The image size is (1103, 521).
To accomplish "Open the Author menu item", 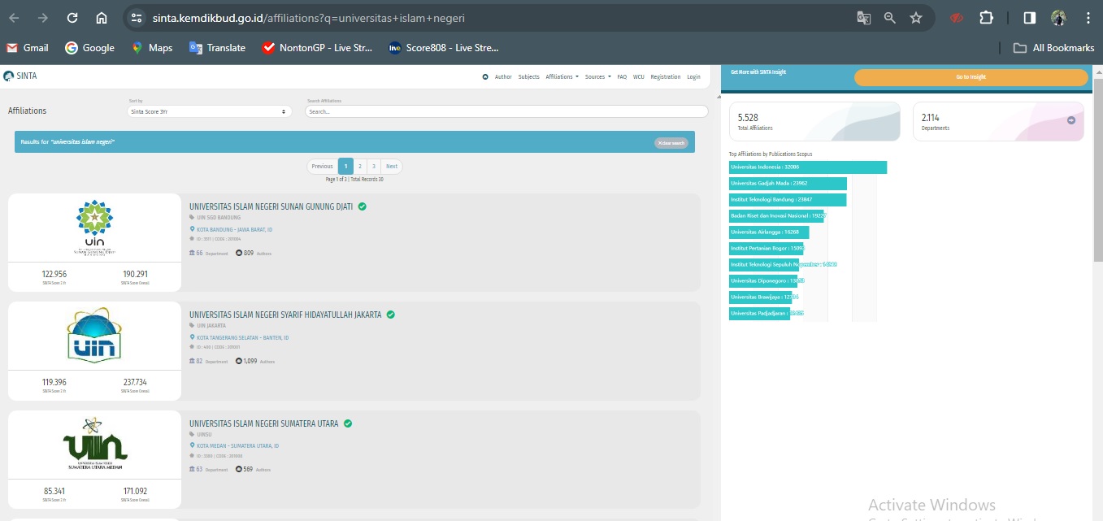I will (x=503, y=77).
